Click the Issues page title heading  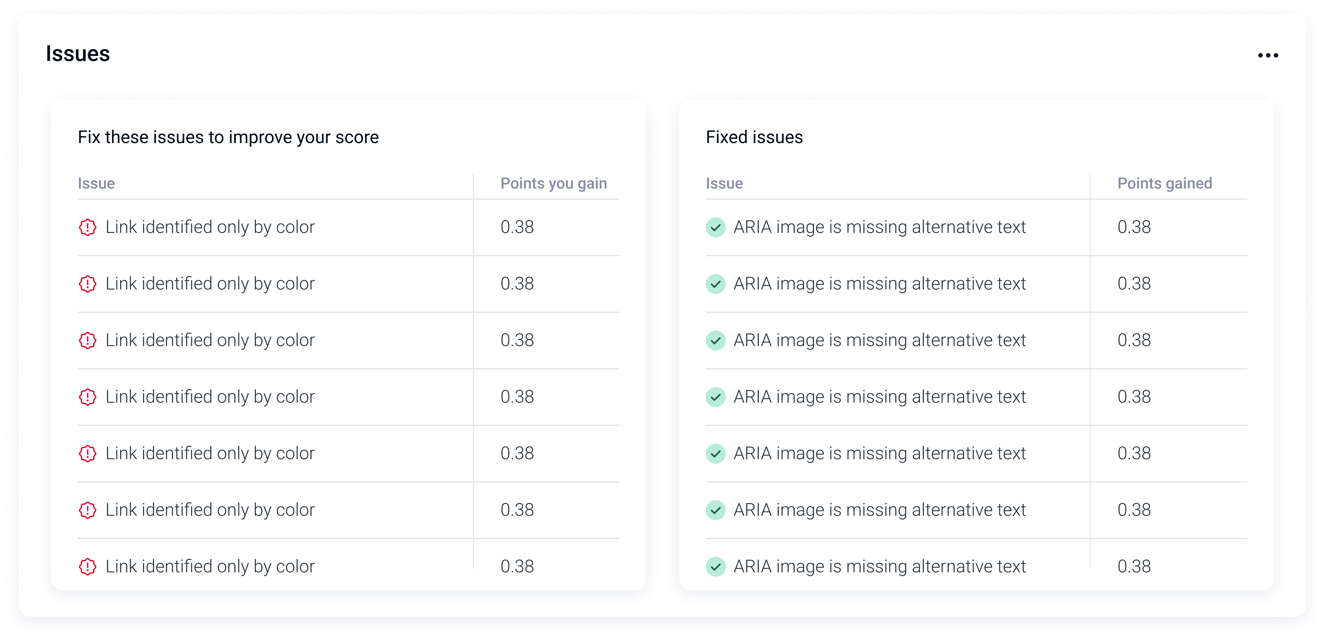pyautogui.click(x=78, y=53)
